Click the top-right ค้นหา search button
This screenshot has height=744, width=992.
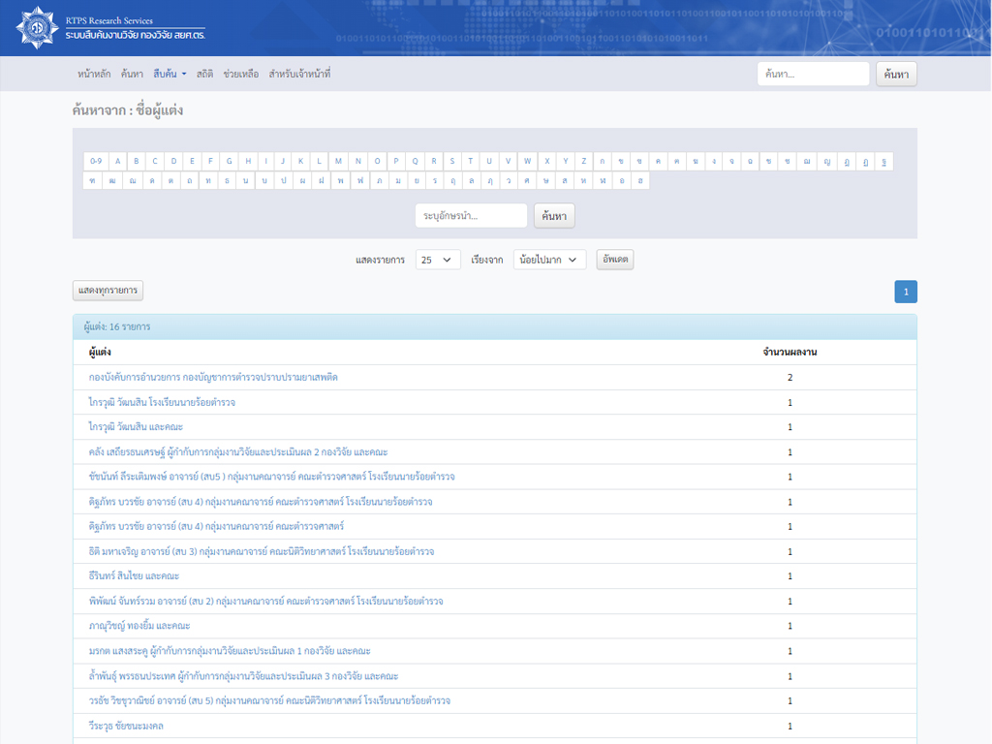[896, 75]
